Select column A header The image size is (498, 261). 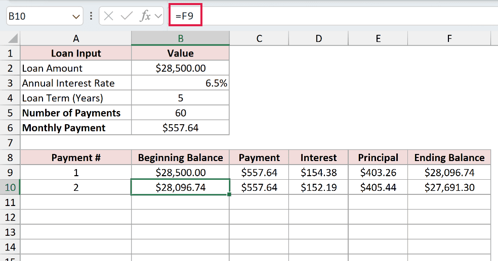click(x=76, y=39)
